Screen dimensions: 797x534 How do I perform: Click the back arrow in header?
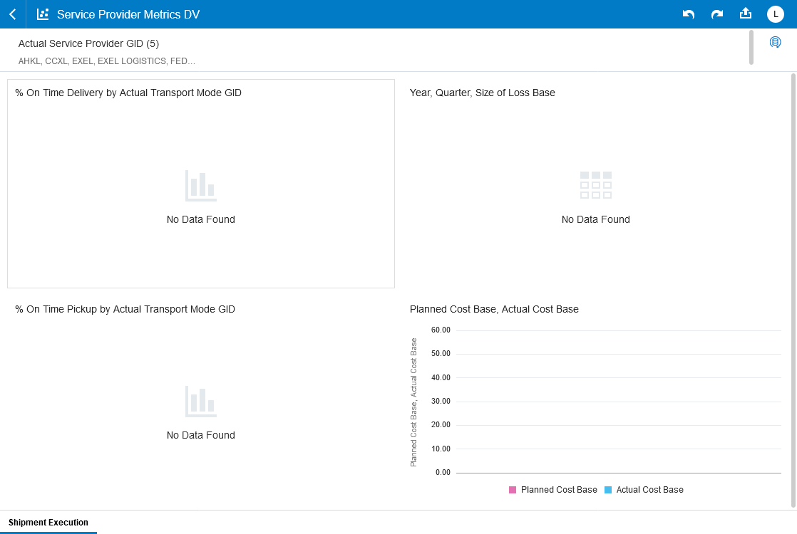pos(13,14)
